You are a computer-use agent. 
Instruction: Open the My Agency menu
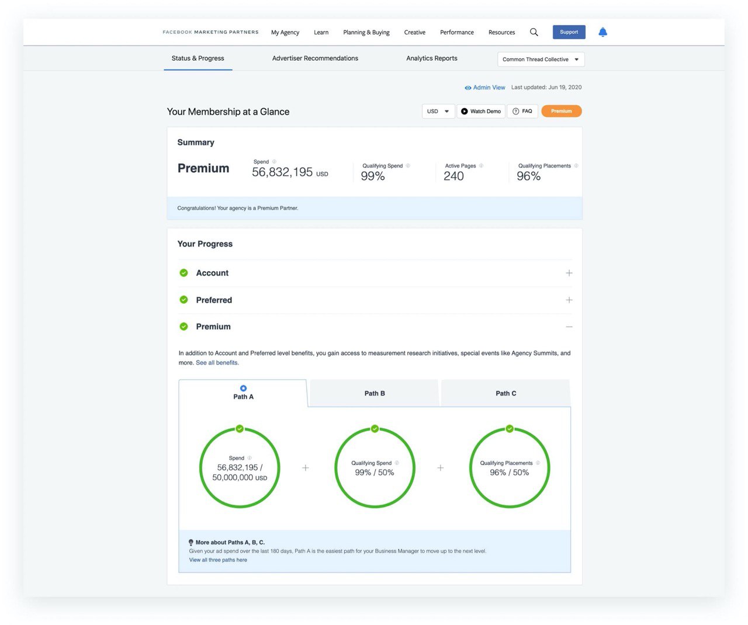coord(285,32)
